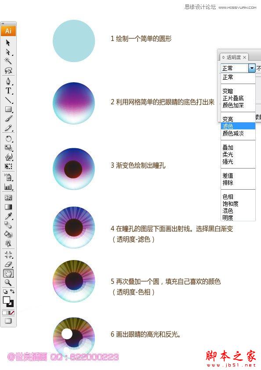261x370 pixels.
Task: Select the Paintbrush tool
Action: click(x=8, y=118)
